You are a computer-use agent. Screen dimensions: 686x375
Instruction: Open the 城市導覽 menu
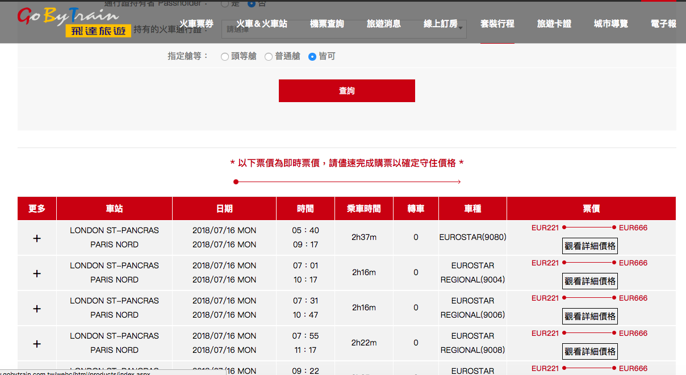tap(611, 24)
